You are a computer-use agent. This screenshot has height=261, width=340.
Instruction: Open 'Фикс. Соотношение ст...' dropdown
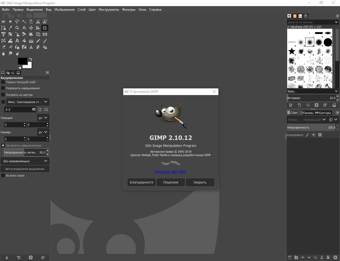coord(28,102)
